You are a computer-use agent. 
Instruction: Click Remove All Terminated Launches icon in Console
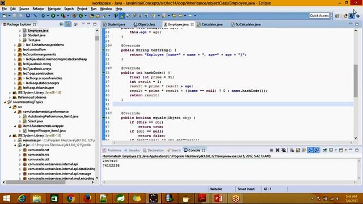click(284, 150)
